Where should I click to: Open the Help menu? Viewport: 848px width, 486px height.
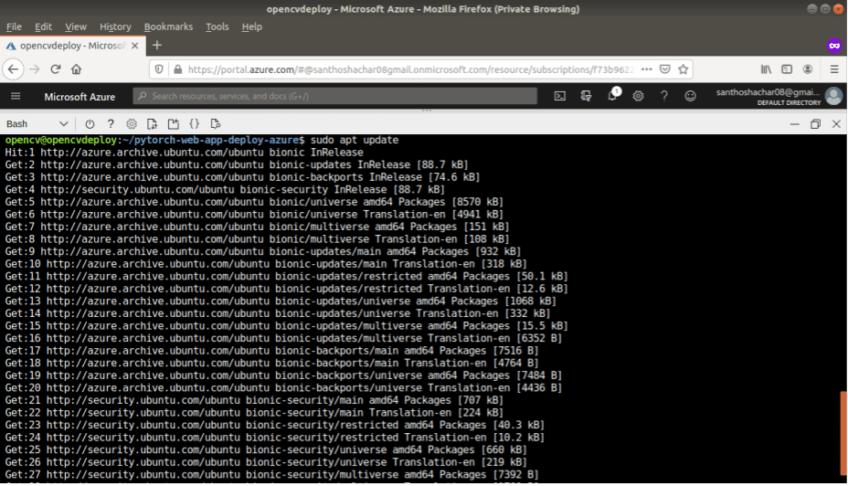pyautogui.click(x=251, y=26)
